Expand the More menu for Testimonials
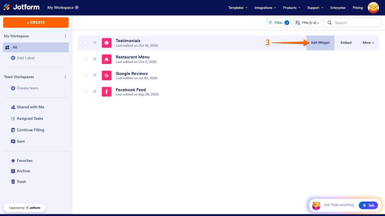385x216 pixels. coord(368,43)
